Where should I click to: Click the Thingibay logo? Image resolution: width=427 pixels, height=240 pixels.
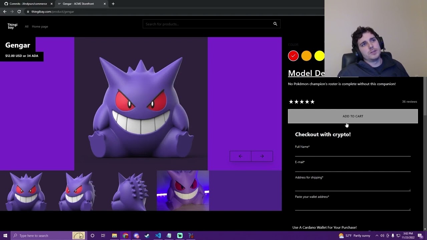pyautogui.click(x=12, y=26)
